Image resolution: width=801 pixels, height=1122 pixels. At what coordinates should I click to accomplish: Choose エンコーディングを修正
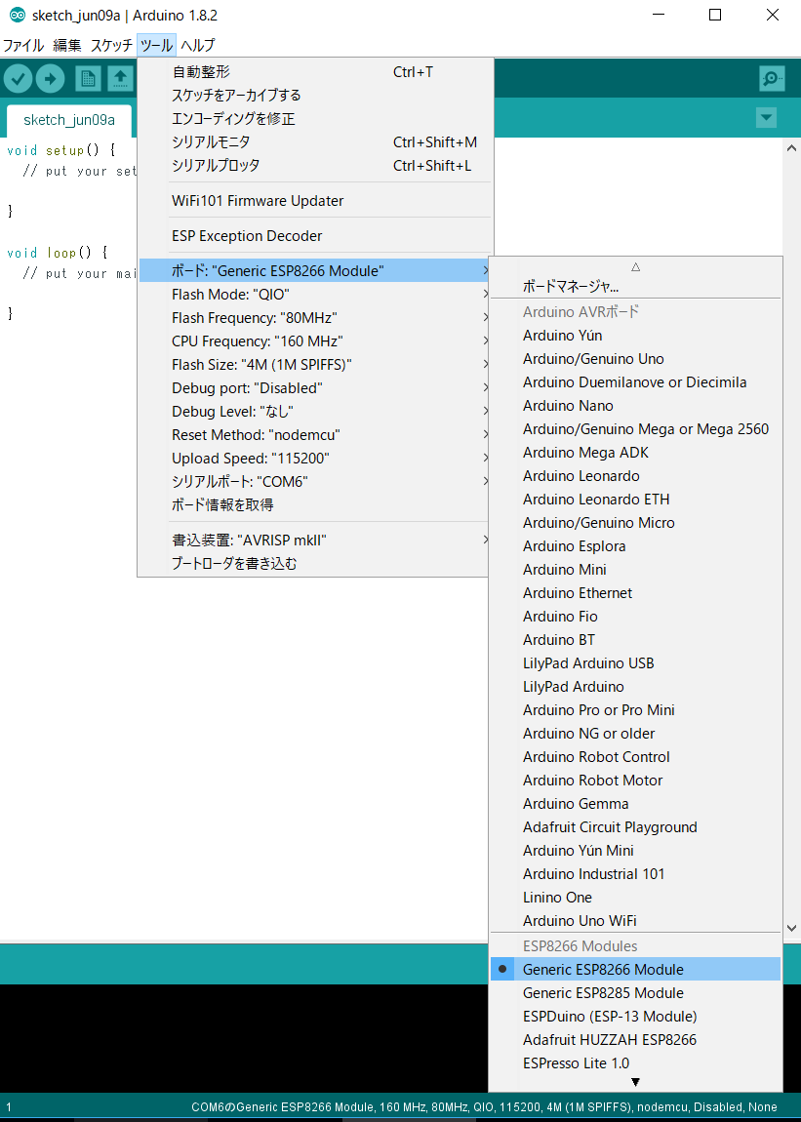tap(316, 119)
